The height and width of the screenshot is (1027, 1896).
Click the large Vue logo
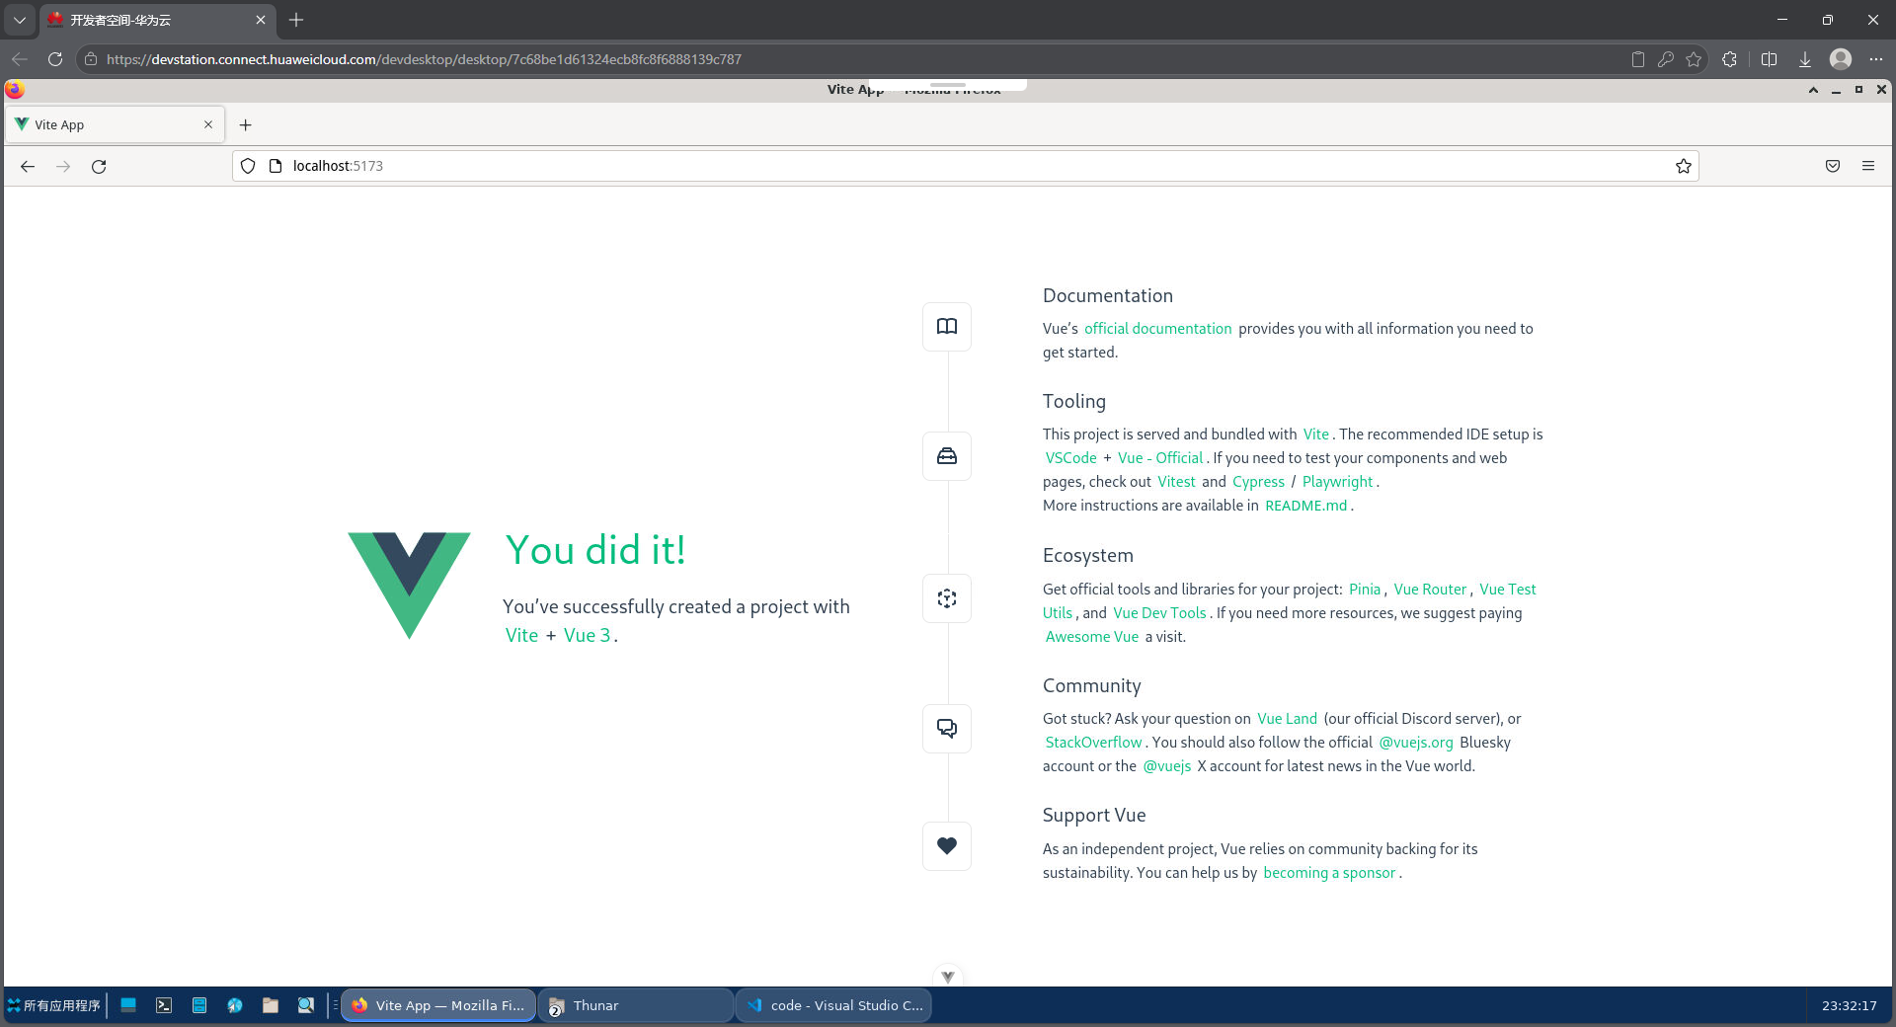[x=409, y=586]
